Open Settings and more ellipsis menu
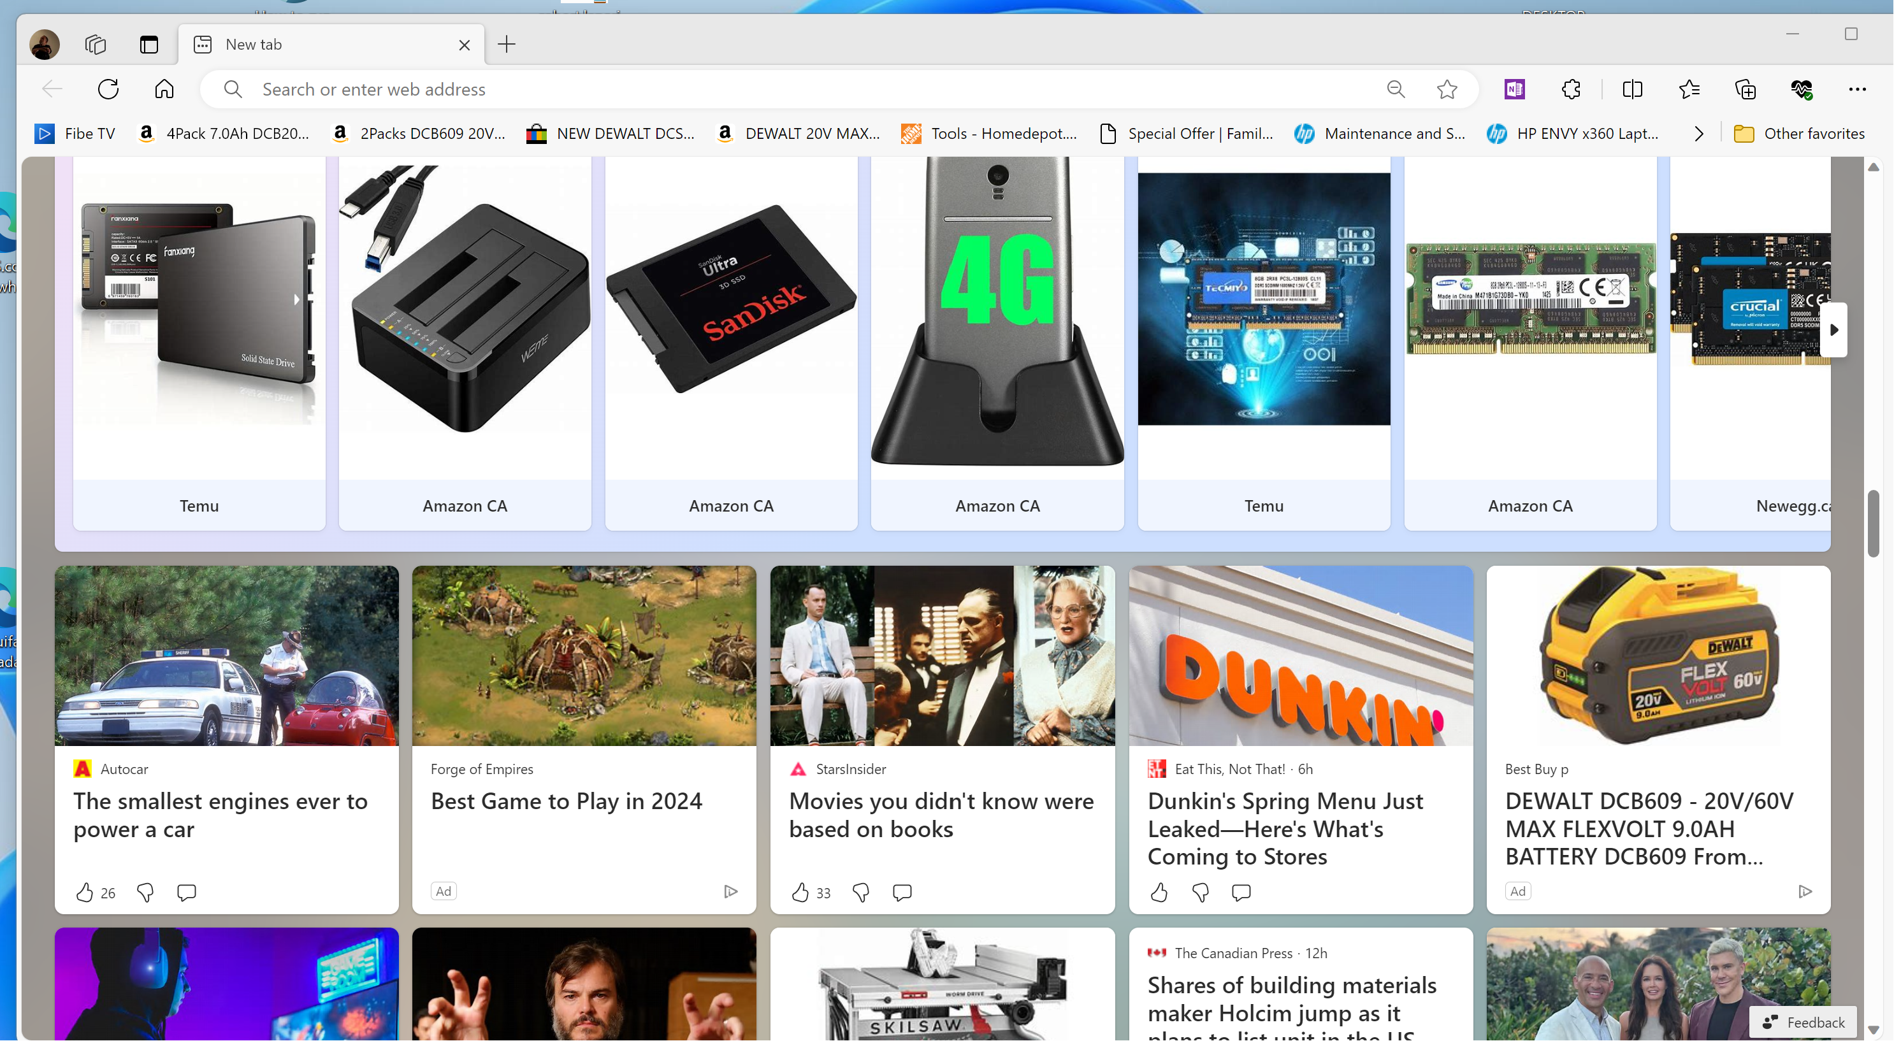This screenshot has width=1894, height=1041. pos(1856,89)
